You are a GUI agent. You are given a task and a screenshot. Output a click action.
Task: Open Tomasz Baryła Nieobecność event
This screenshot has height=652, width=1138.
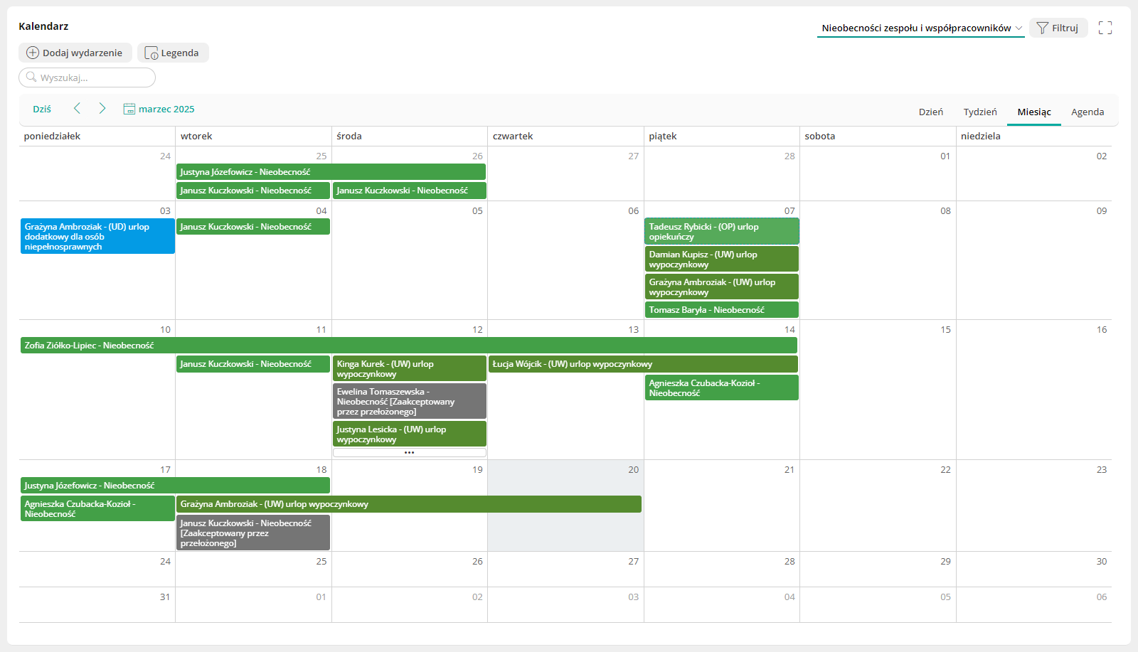[722, 310]
